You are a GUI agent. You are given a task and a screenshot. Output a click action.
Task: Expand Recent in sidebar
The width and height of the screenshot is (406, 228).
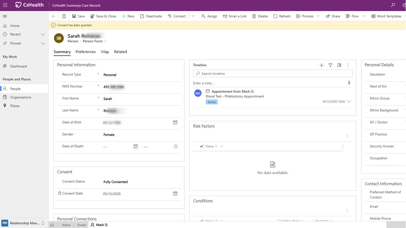(43, 34)
